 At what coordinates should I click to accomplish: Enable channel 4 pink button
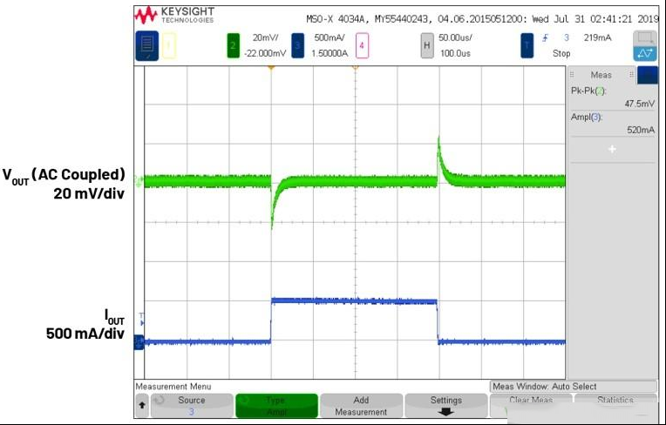pyautogui.click(x=362, y=45)
